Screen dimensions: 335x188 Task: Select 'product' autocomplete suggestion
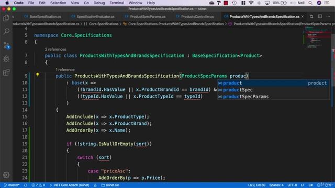point(273,83)
